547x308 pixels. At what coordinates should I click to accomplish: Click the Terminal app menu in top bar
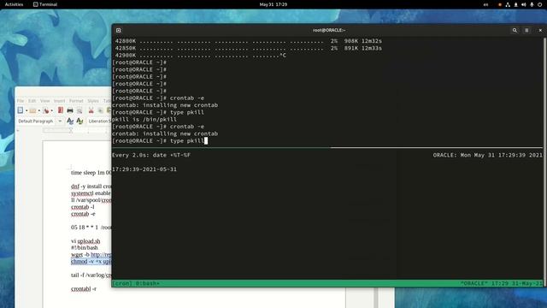click(45, 4)
